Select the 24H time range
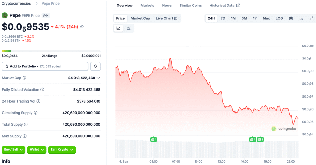 point(211,18)
